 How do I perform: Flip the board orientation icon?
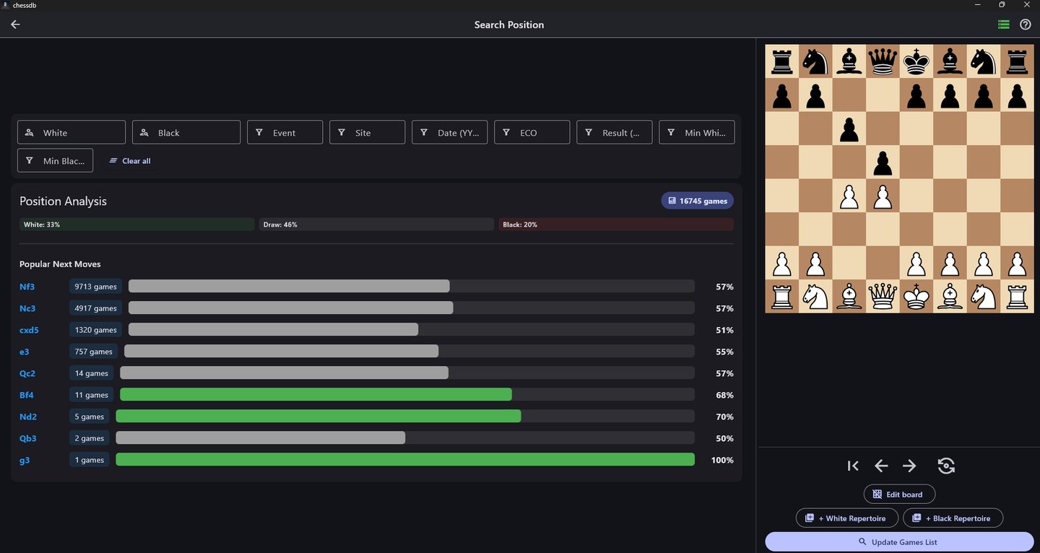(x=946, y=466)
